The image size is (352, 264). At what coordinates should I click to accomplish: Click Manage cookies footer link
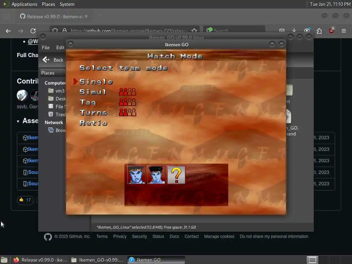point(219,236)
